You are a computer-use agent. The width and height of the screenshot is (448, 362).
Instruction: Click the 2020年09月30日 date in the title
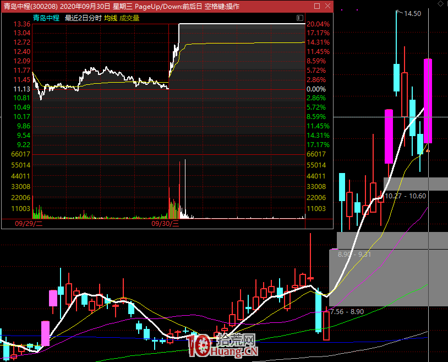point(85,6)
